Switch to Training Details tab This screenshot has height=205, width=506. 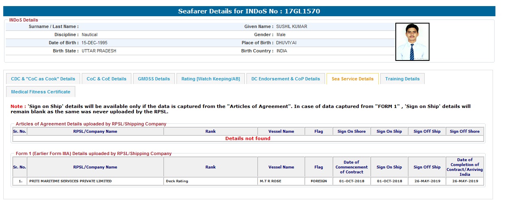402,79
